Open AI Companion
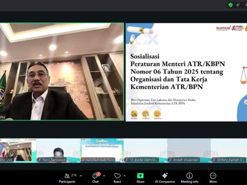The image size is (247, 185). tap(165, 177)
